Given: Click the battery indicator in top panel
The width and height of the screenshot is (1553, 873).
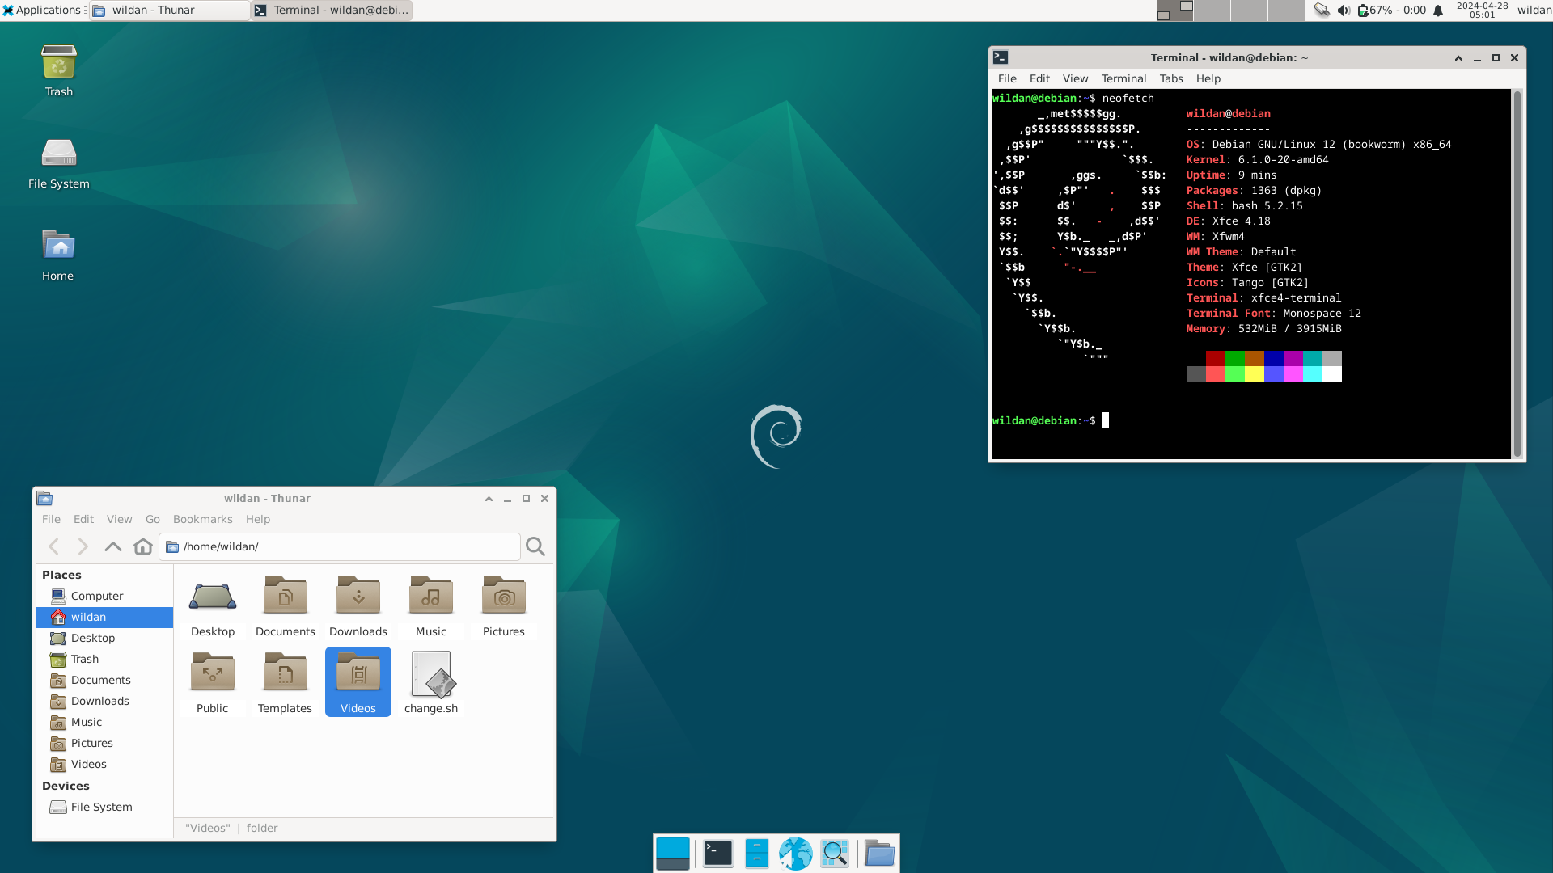Looking at the screenshot, I should 1391,11.
